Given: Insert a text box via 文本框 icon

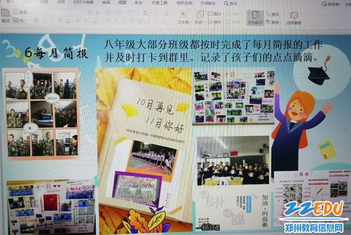Looking at the screenshot, I should pos(183,15).
